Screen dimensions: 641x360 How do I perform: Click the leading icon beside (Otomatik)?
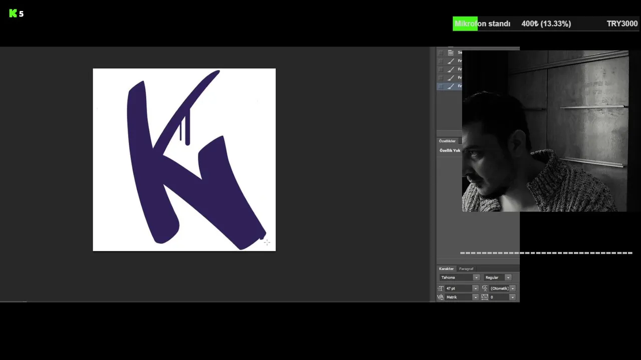484,288
